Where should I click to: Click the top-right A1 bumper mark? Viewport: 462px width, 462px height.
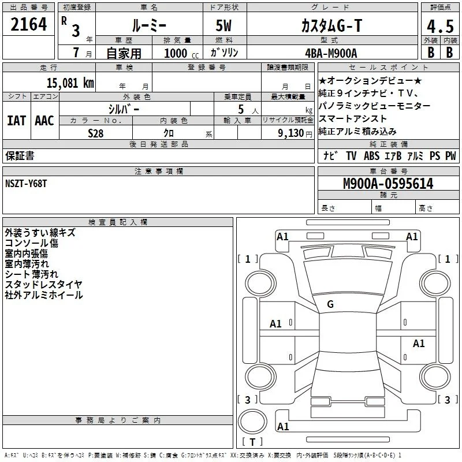412,237
